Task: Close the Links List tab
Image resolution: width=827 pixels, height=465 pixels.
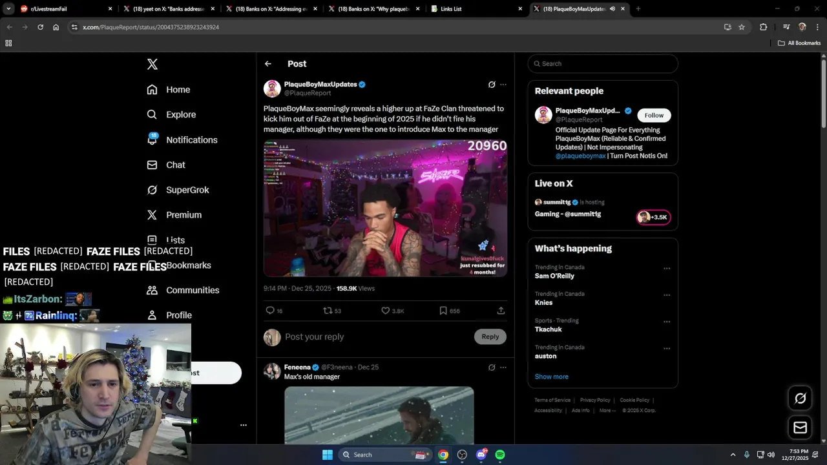Action: point(520,9)
